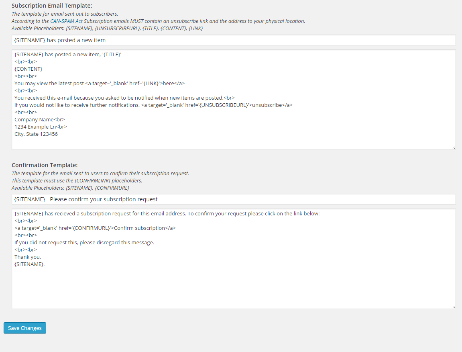Place cursor on the 'City, State 123456' line

tap(36, 134)
